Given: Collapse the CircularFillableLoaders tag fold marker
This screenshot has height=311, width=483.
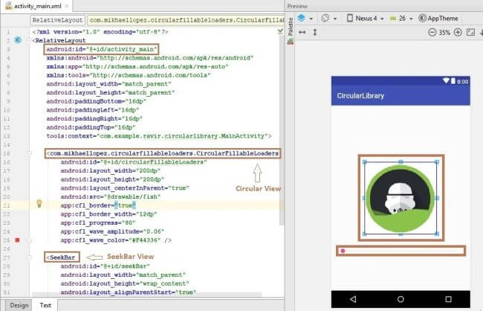Looking at the screenshot, I should pyautogui.click(x=29, y=153).
